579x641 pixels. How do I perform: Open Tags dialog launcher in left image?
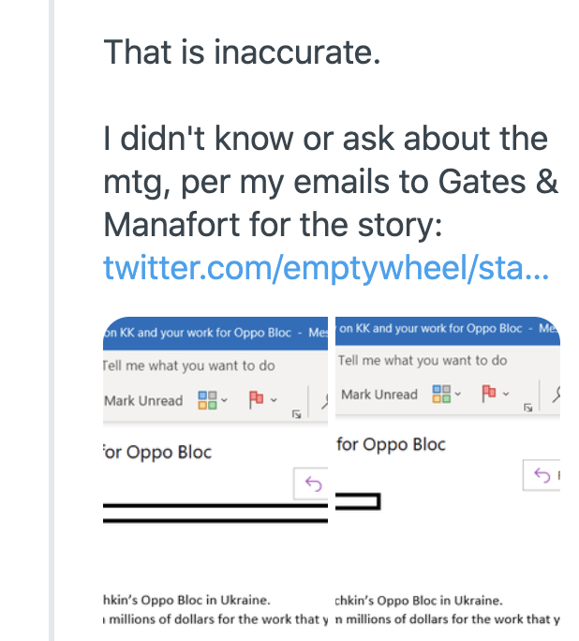coord(297,414)
